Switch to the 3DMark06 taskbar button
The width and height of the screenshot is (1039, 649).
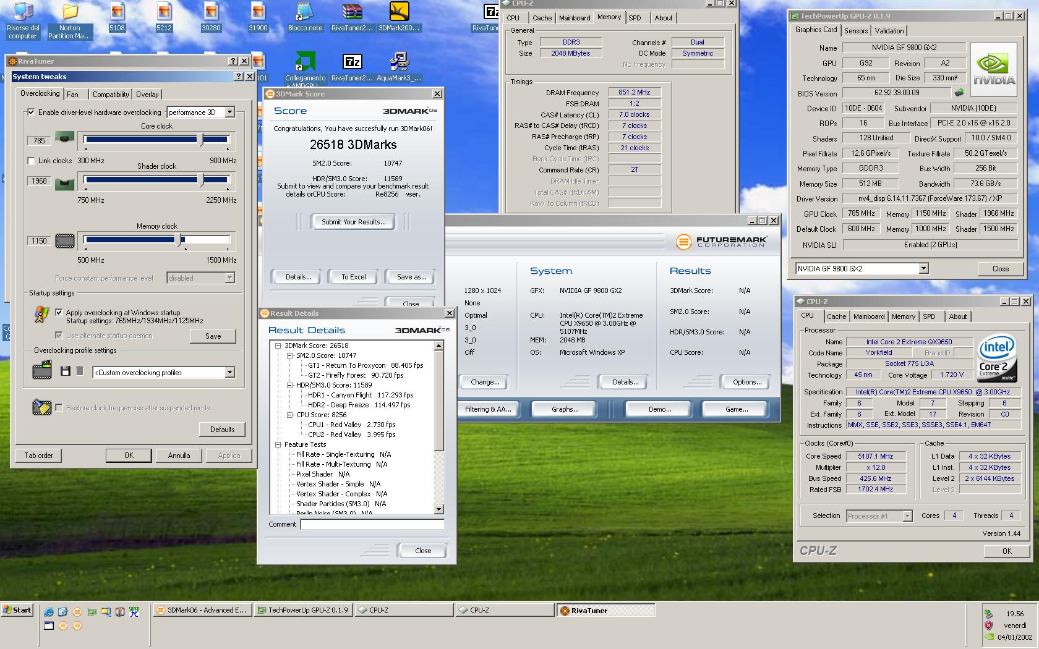tap(202, 610)
